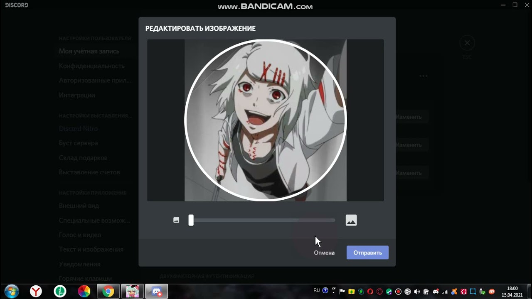The image size is (532, 299).
Task: Click the Action Center flag tray icon
Action: click(x=342, y=291)
